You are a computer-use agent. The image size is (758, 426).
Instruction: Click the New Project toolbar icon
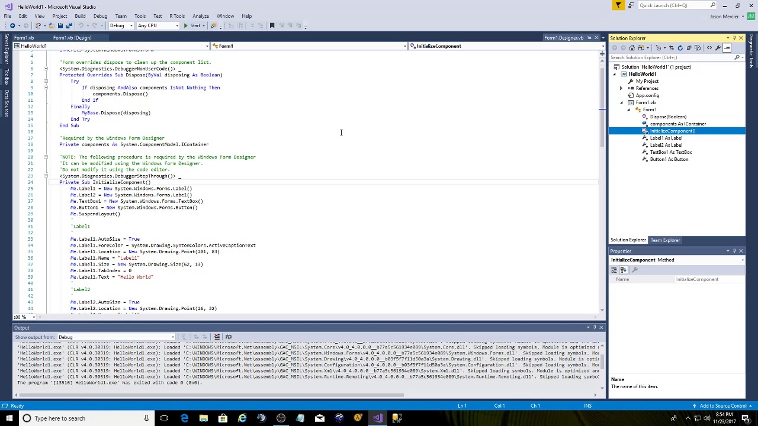[38, 25]
